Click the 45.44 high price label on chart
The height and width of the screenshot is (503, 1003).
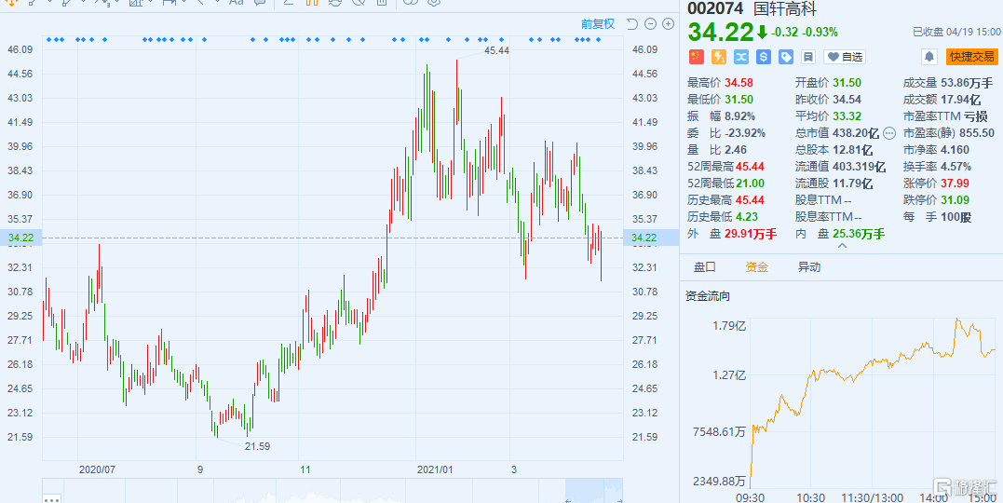click(x=497, y=50)
